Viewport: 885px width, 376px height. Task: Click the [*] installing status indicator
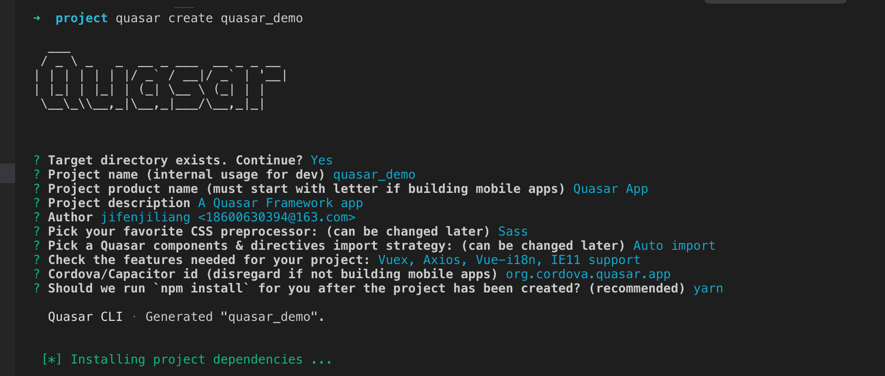point(52,359)
